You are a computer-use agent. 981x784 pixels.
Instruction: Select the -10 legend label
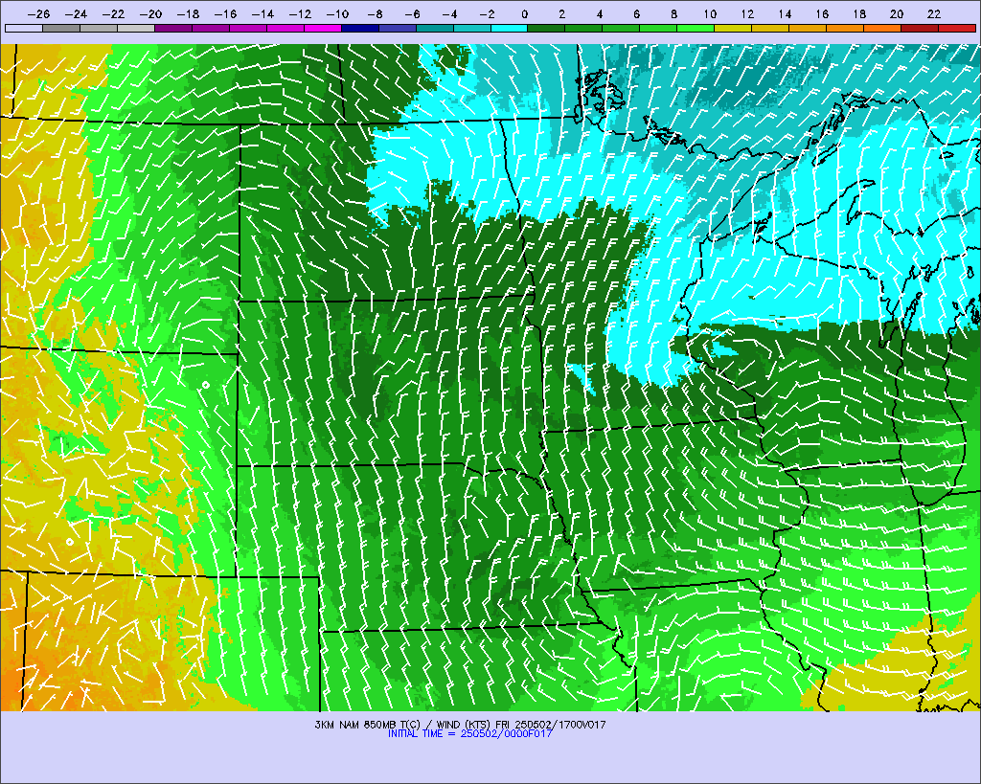338,14
